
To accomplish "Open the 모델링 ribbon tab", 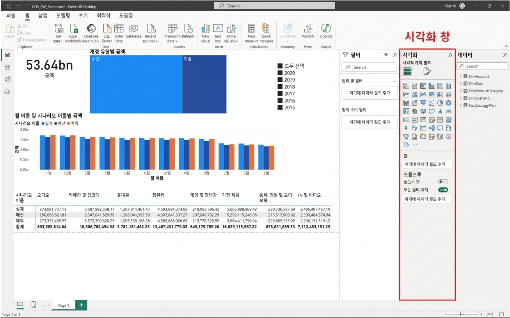I will (x=63, y=16).
